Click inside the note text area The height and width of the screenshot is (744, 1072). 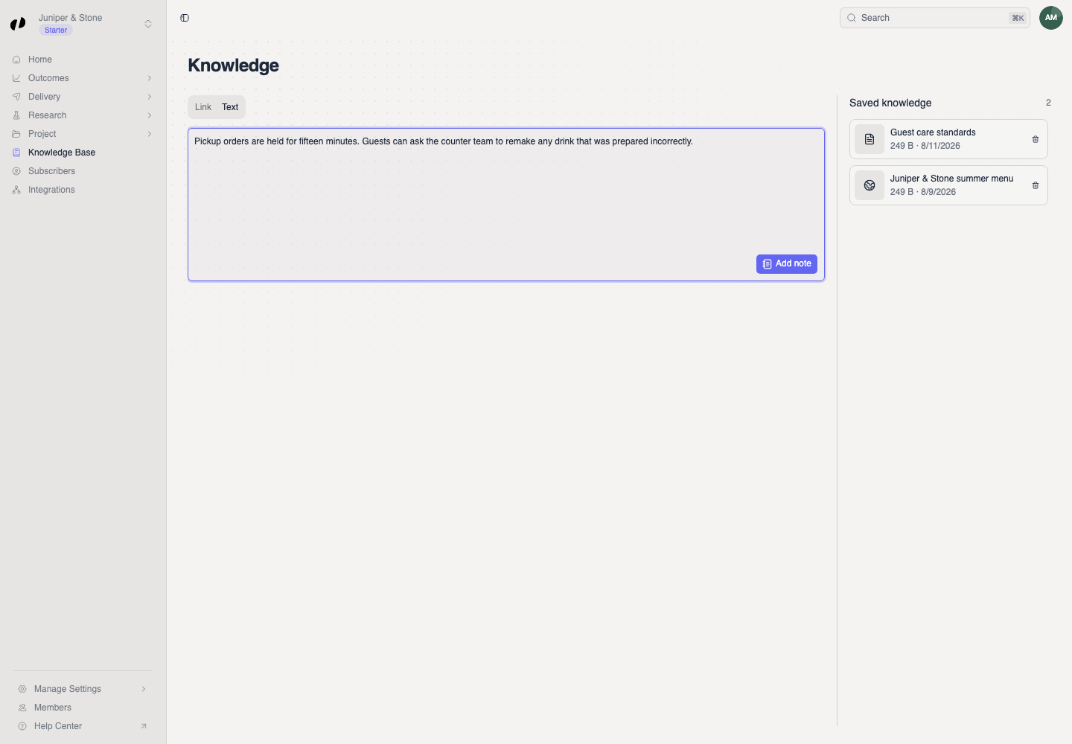pyautogui.click(x=506, y=205)
